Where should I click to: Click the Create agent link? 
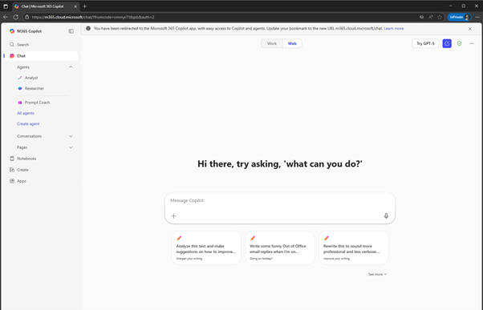tap(28, 124)
